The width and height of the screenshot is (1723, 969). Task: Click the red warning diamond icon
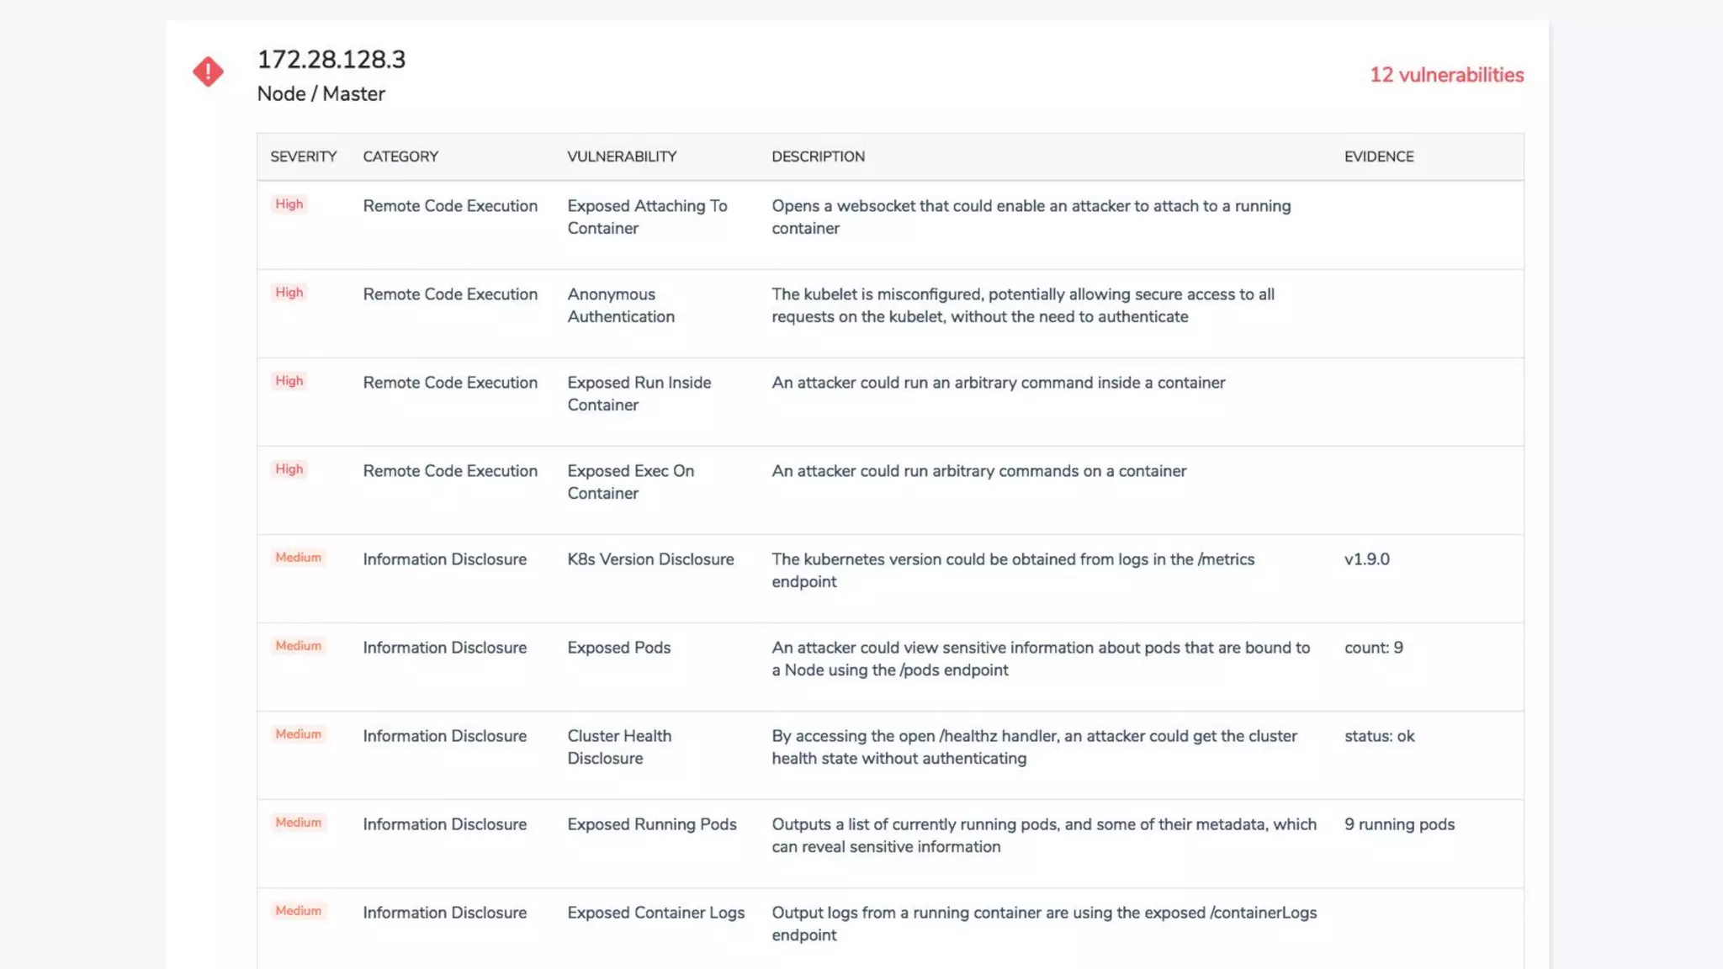[208, 71]
